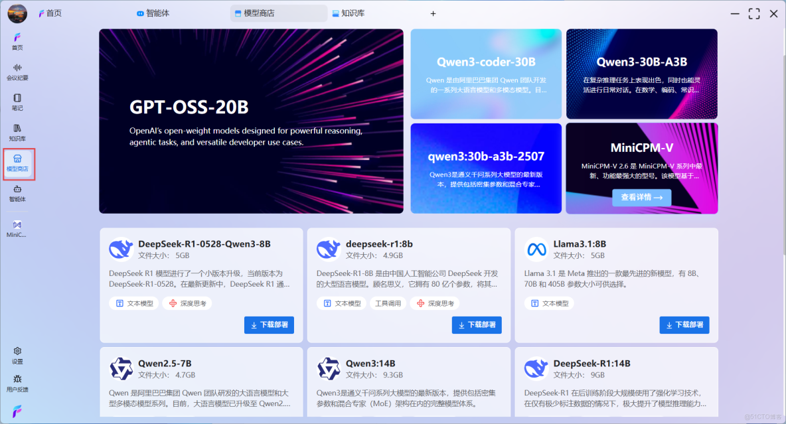Switch to the 知识库 top tab
This screenshot has width=786, height=424.
coord(349,13)
